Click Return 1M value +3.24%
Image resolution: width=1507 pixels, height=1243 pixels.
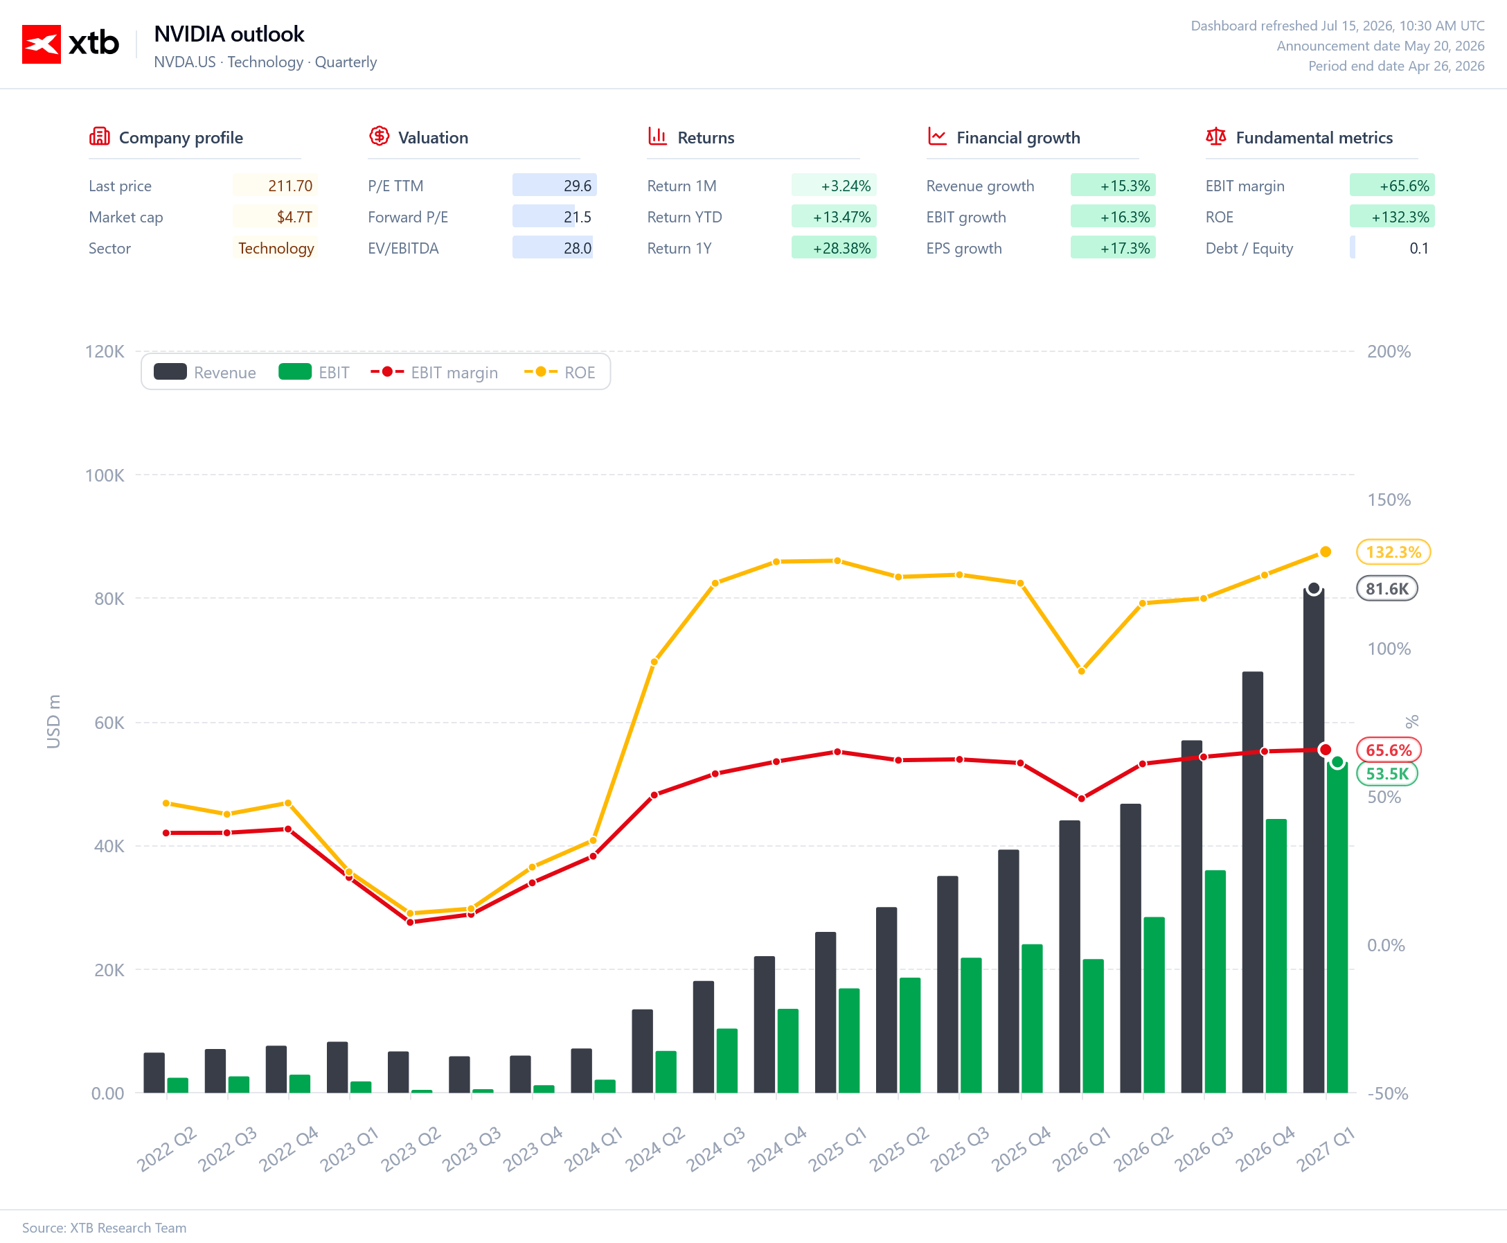834,186
